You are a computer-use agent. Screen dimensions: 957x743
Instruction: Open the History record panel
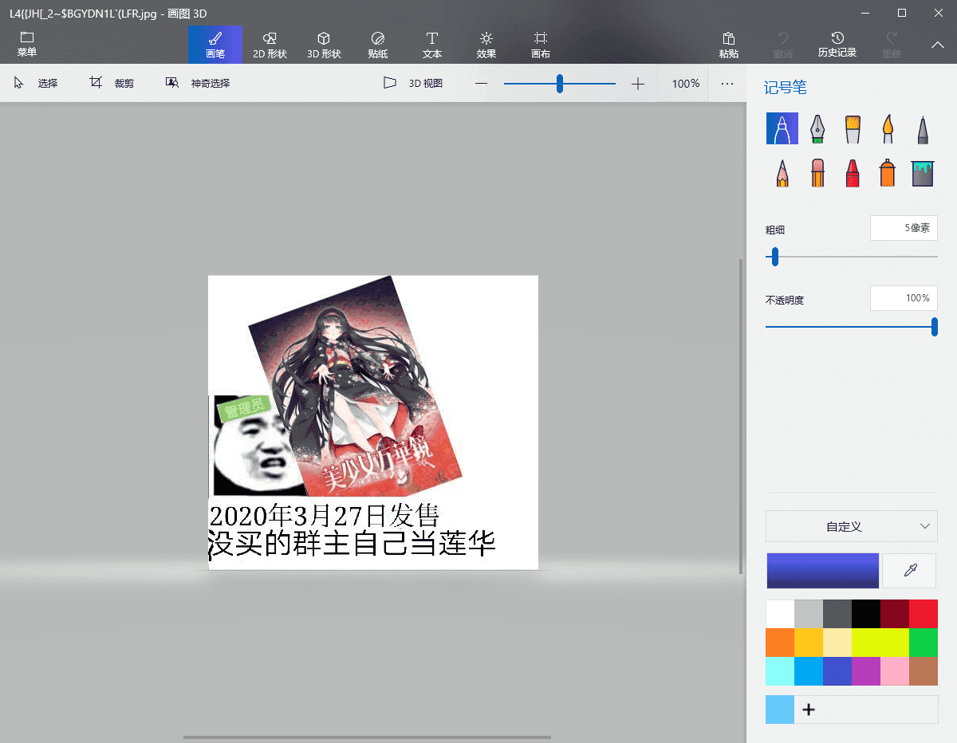(x=837, y=44)
